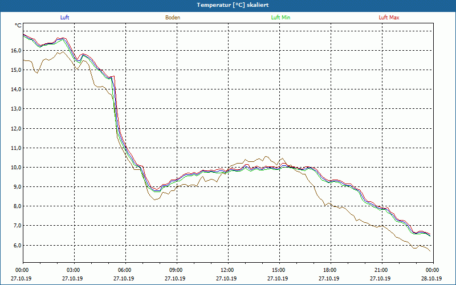Image resolution: width=456 pixels, height=285 pixels.
Task: Click the '09:00' time axis label
Action: [x=176, y=270]
